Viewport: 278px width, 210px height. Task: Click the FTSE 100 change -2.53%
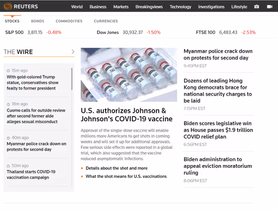pyautogui.click(x=249, y=32)
